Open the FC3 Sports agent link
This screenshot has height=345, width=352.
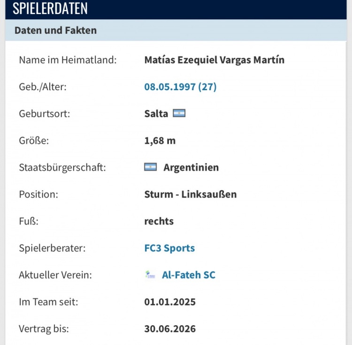pyautogui.click(x=169, y=248)
